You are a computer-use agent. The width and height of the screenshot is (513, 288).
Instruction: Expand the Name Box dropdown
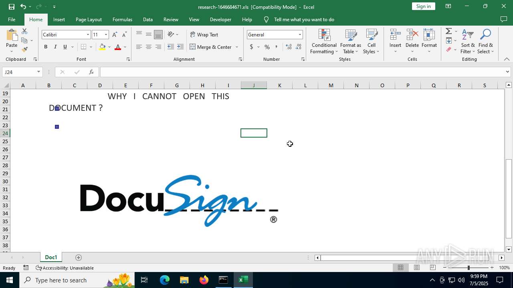point(38,72)
